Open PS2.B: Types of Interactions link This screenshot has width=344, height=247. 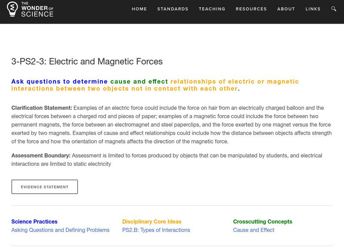point(156,230)
